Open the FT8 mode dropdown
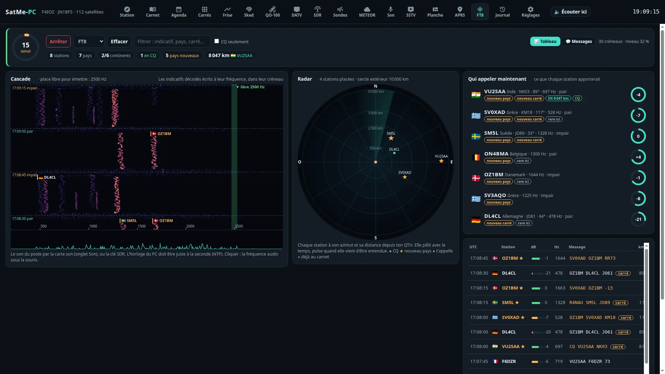 pyautogui.click(x=89, y=42)
